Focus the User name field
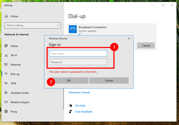The width and height of the screenshot is (179, 125). (78, 53)
